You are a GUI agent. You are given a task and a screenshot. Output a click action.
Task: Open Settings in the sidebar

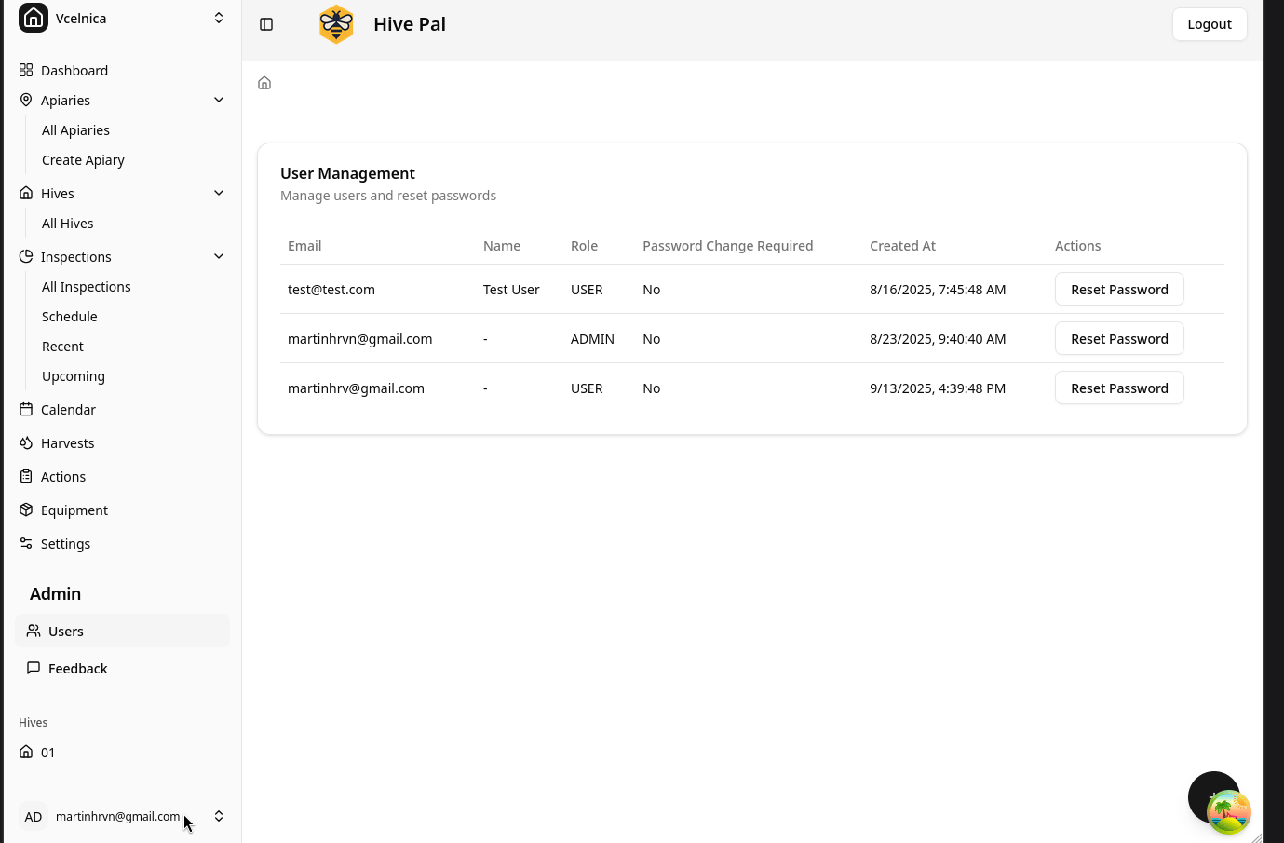65,544
